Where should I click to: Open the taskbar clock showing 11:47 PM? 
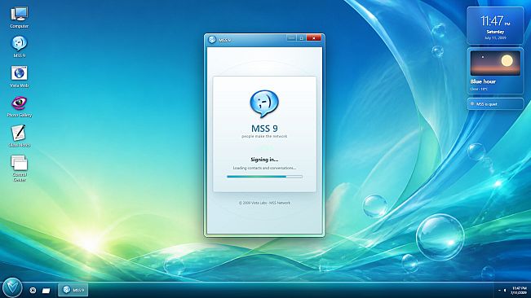(x=519, y=290)
